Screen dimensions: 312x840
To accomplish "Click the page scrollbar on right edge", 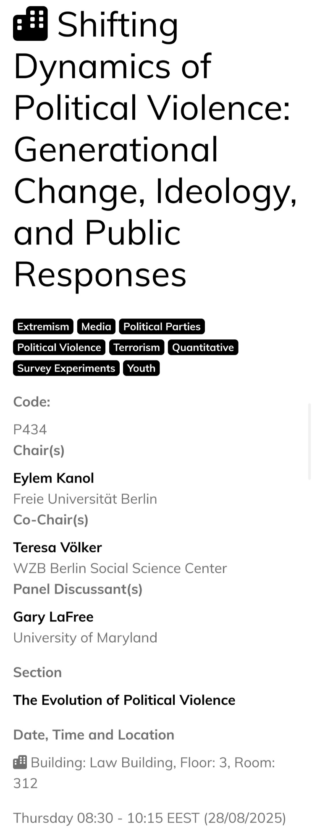I will coord(309,441).
